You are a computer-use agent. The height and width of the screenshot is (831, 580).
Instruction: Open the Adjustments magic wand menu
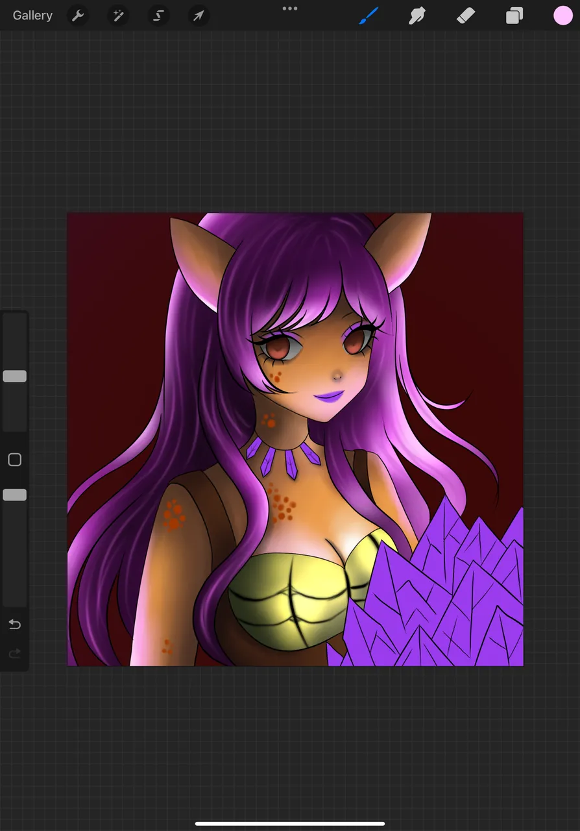(118, 16)
